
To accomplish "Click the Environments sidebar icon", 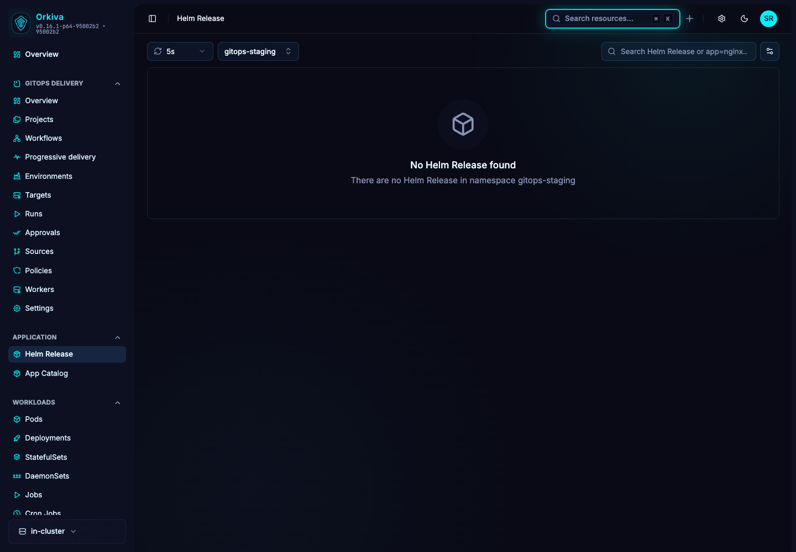I will point(17,177).
